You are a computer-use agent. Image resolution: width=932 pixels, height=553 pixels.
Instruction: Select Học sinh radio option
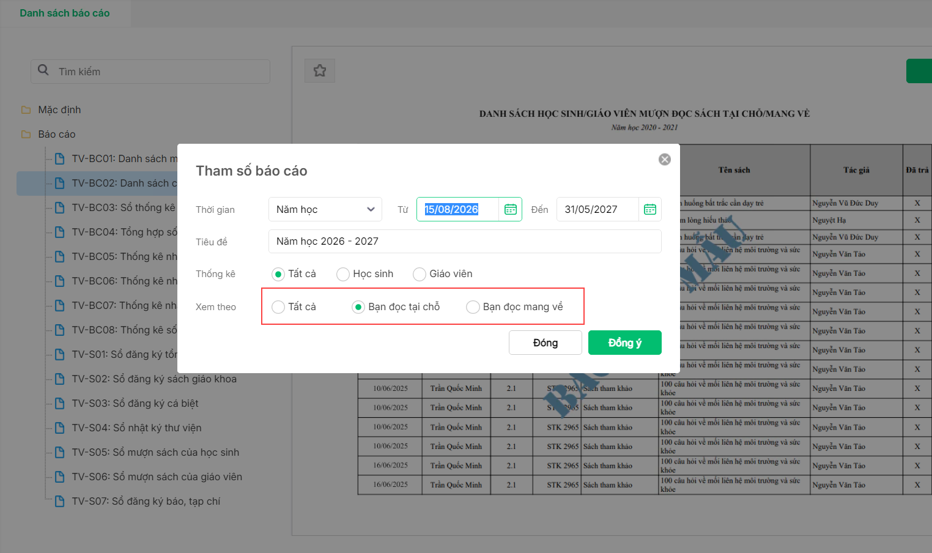[x=343, y=274]
